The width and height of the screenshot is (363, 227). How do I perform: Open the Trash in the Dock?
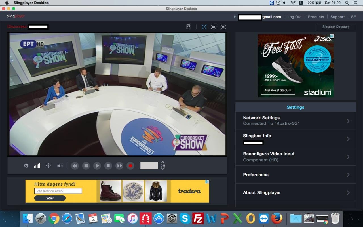[335, 218]
